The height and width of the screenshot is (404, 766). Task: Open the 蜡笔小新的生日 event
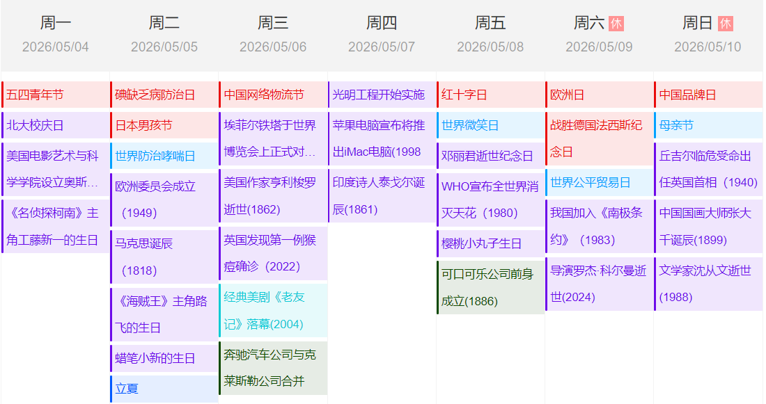(x=164, y=358)
